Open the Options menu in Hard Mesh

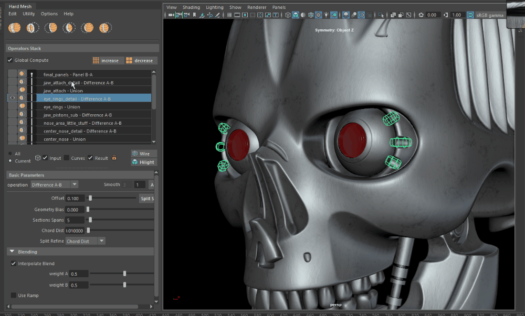coord(49,14)
